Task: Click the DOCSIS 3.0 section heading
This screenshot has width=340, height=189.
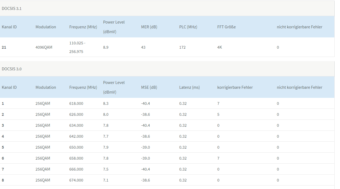Action: click(x=12, y=69)
